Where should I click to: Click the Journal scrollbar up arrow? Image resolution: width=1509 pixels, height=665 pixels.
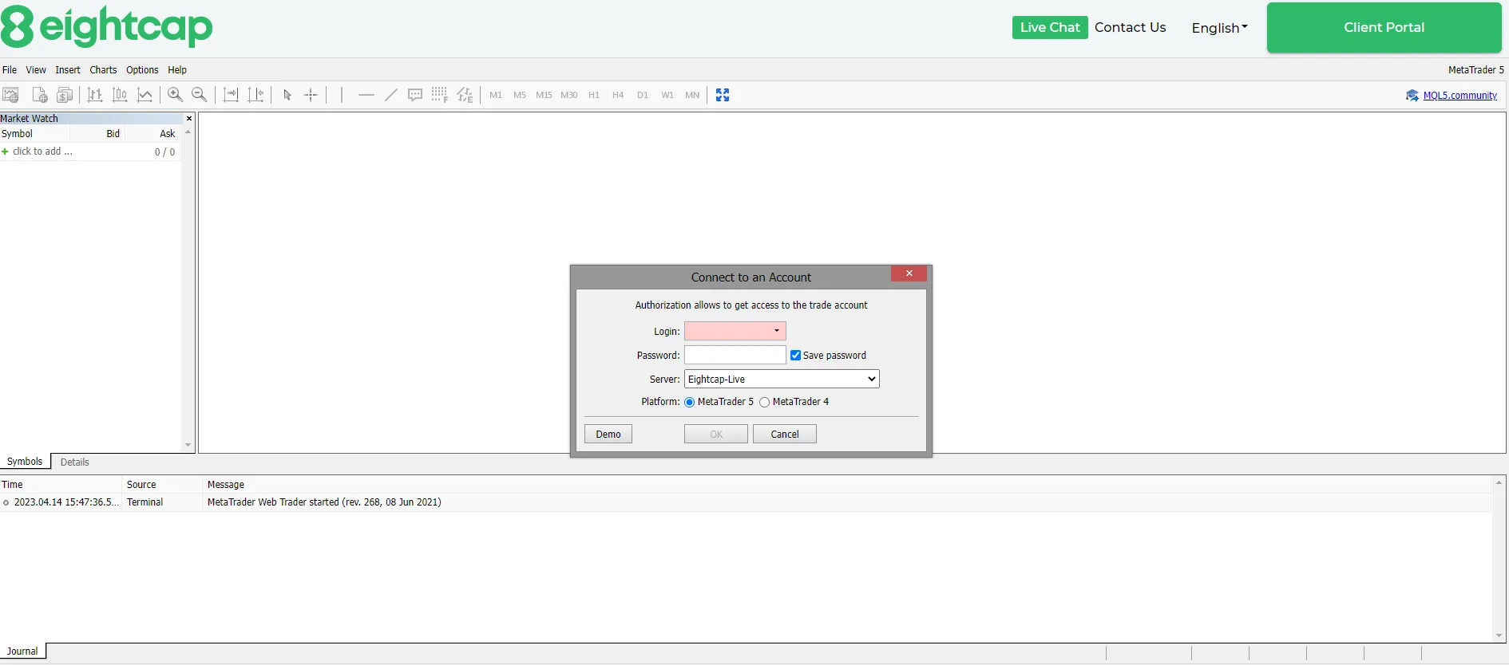pos(1499,482)
